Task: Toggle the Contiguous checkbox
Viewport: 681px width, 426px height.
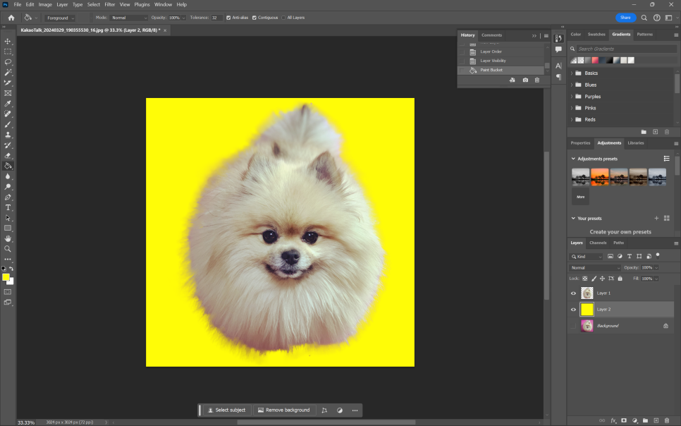Action: 254,18
